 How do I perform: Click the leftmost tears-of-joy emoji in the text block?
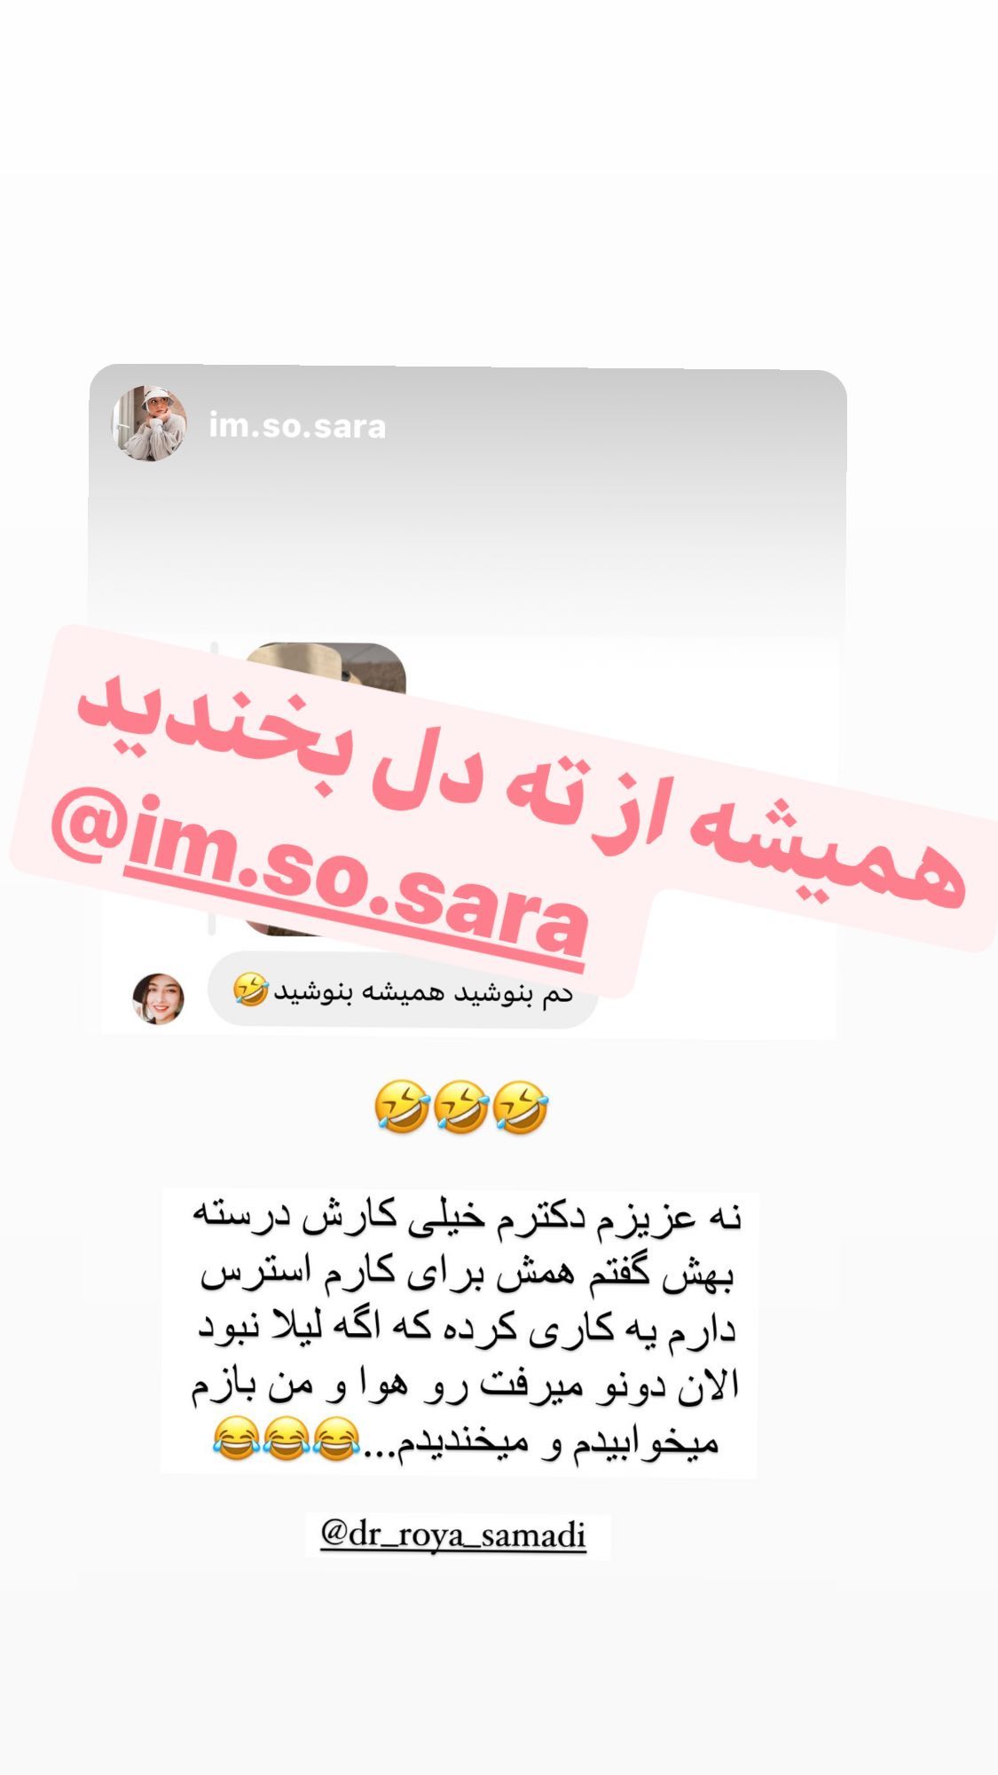(x=236, y=1440)
